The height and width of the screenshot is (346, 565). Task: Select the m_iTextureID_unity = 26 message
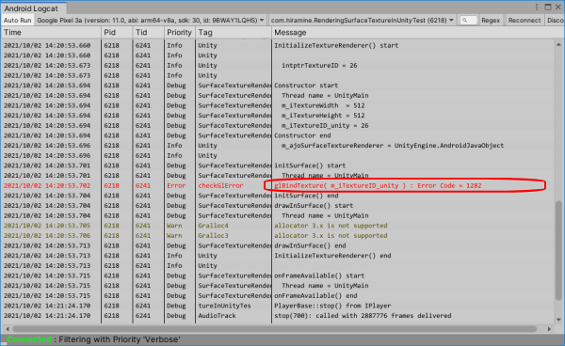(x=325, y=126)
